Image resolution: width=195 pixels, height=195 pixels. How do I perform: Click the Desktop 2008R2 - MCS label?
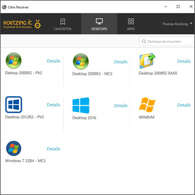click(92, 74)
